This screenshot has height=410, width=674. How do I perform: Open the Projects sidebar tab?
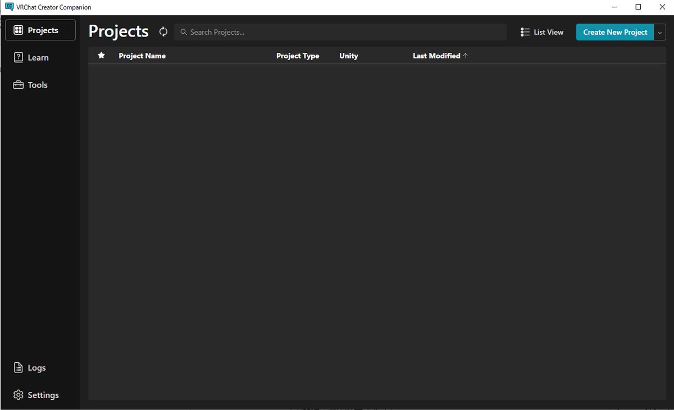tap(40, 30)
